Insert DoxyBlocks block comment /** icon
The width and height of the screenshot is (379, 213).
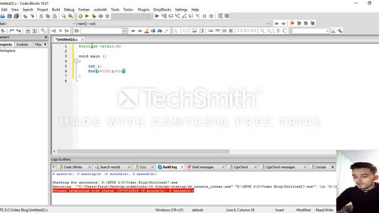(12, 31)
